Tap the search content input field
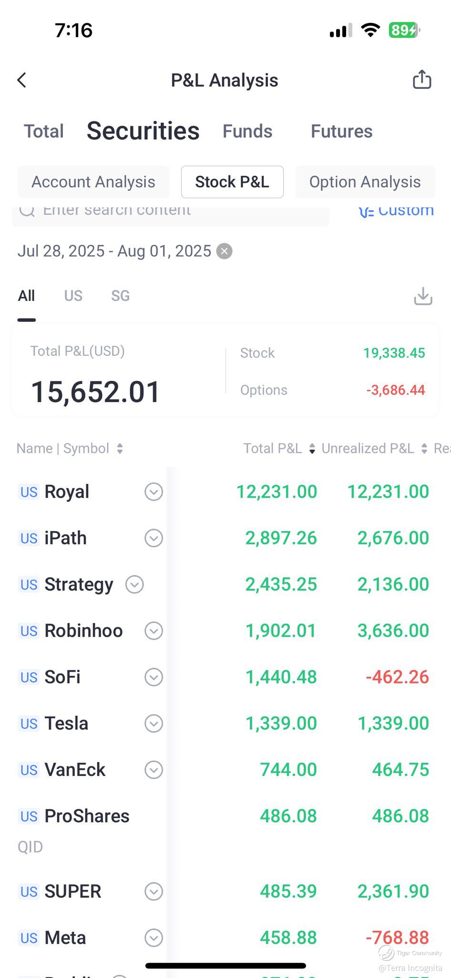Image resolution: width=451 pixels, height=978 pixels. point(171,213)
